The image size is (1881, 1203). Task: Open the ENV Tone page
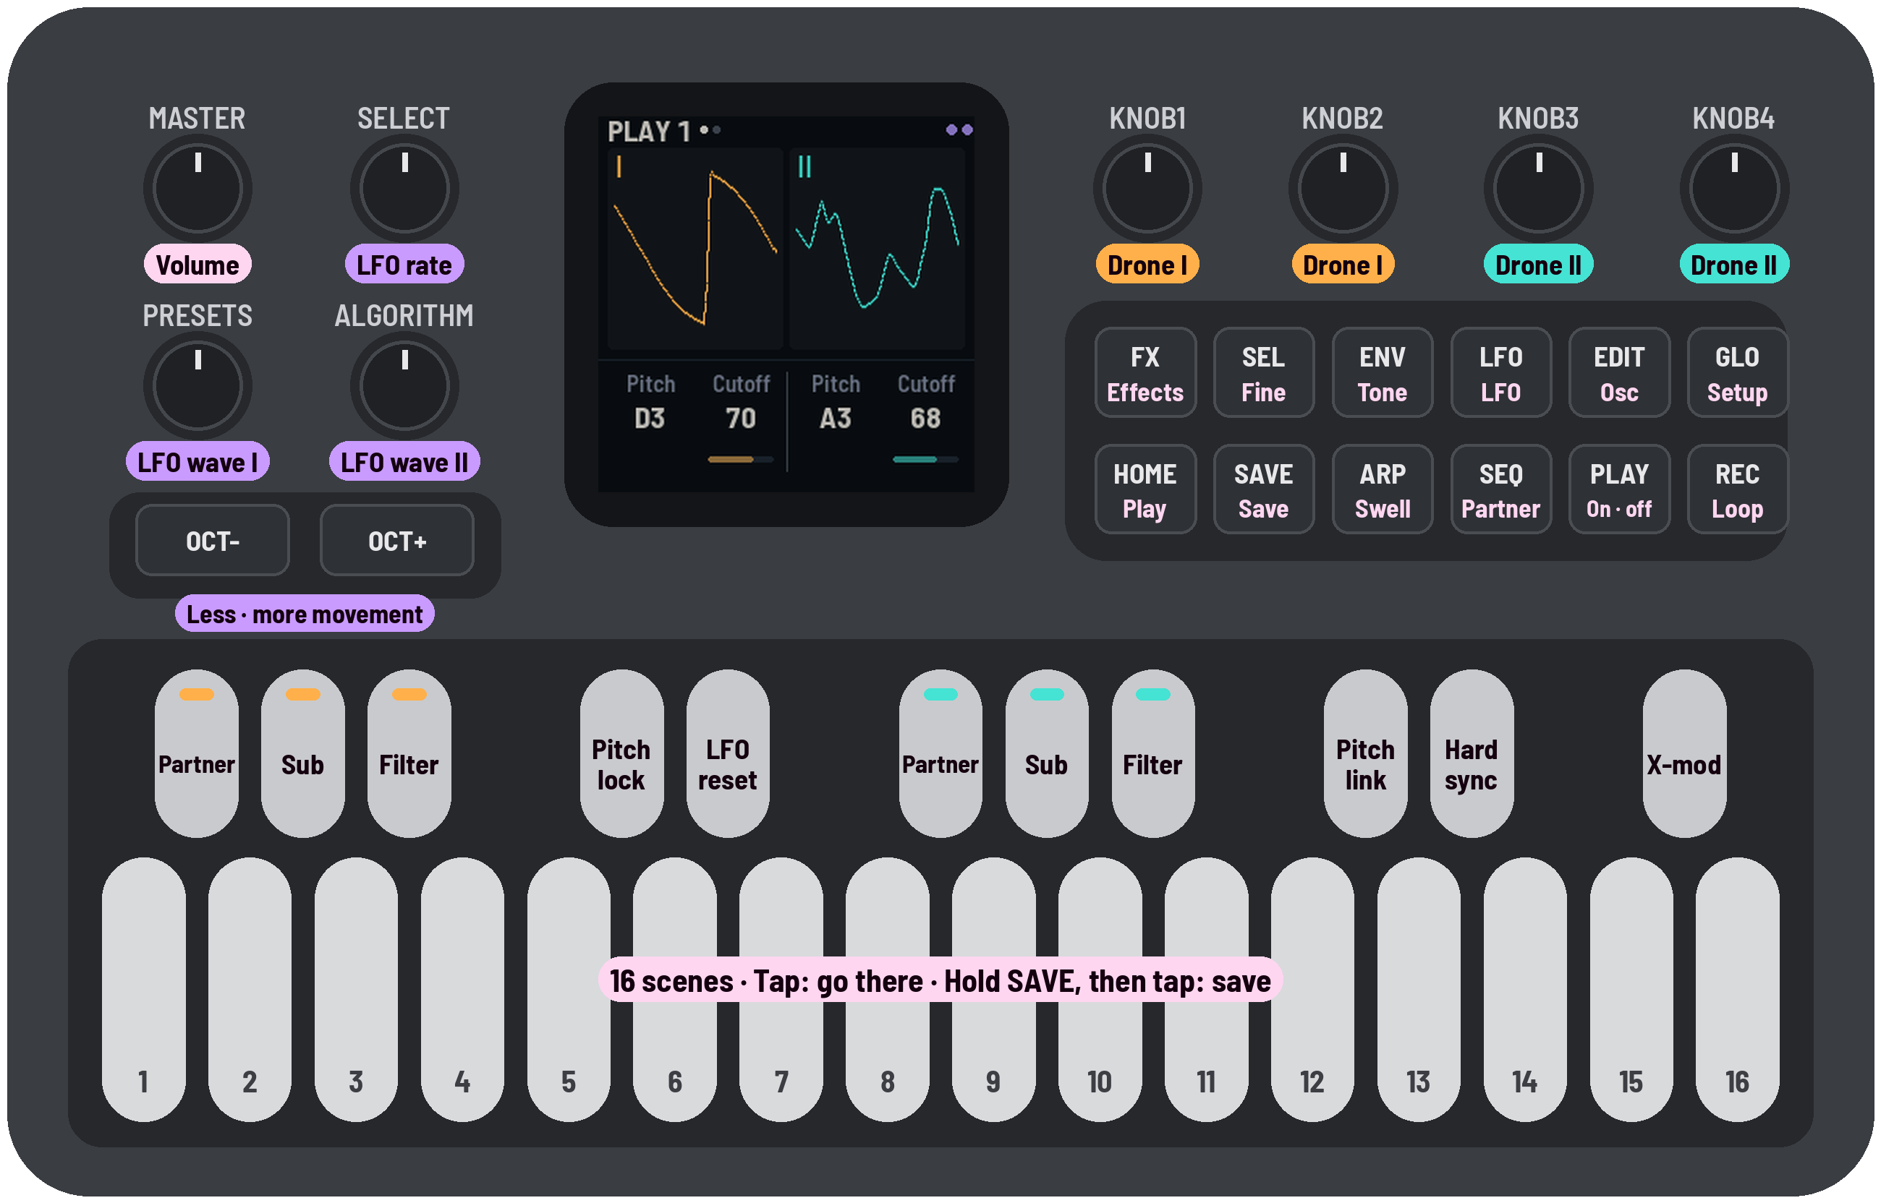(x=1382, y=372)
